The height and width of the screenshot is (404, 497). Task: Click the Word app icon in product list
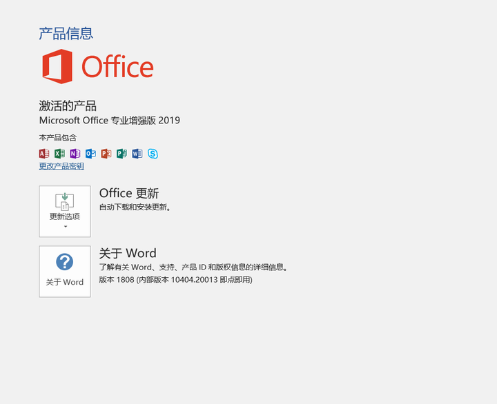tap(137, 154)
